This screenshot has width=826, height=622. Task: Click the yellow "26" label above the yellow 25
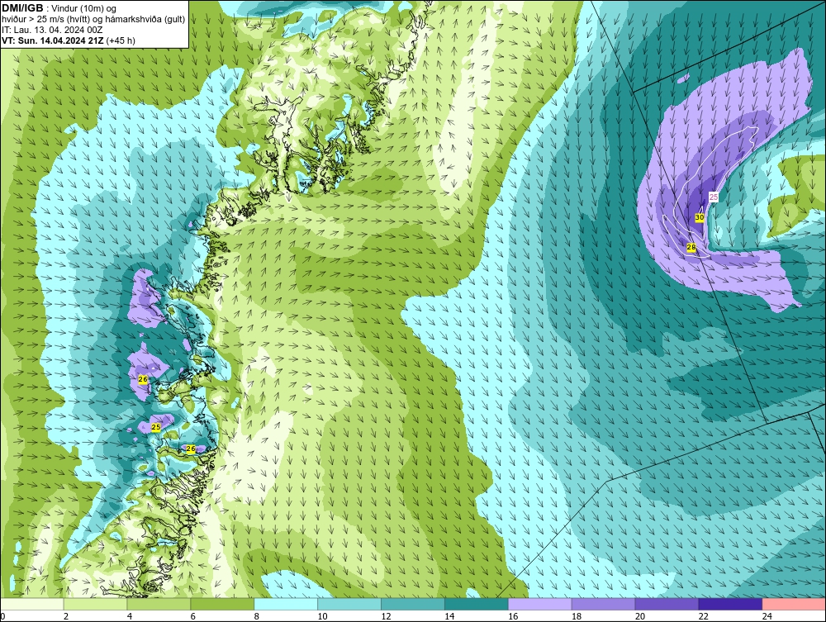point(143,379)
